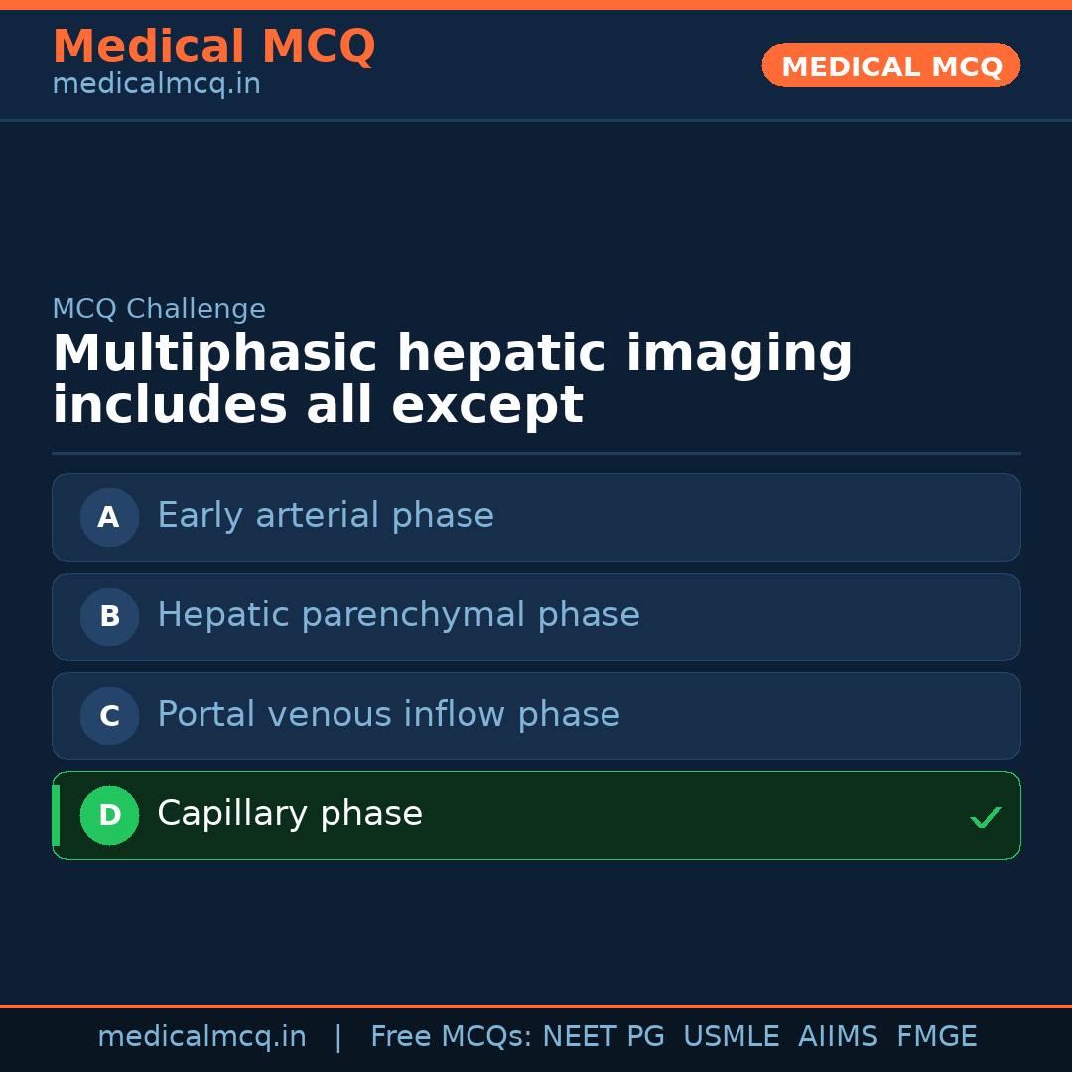Pick the 'Portal venous inflow phase' answer text
1072x1072 pixels.
[x=388, y=715]
